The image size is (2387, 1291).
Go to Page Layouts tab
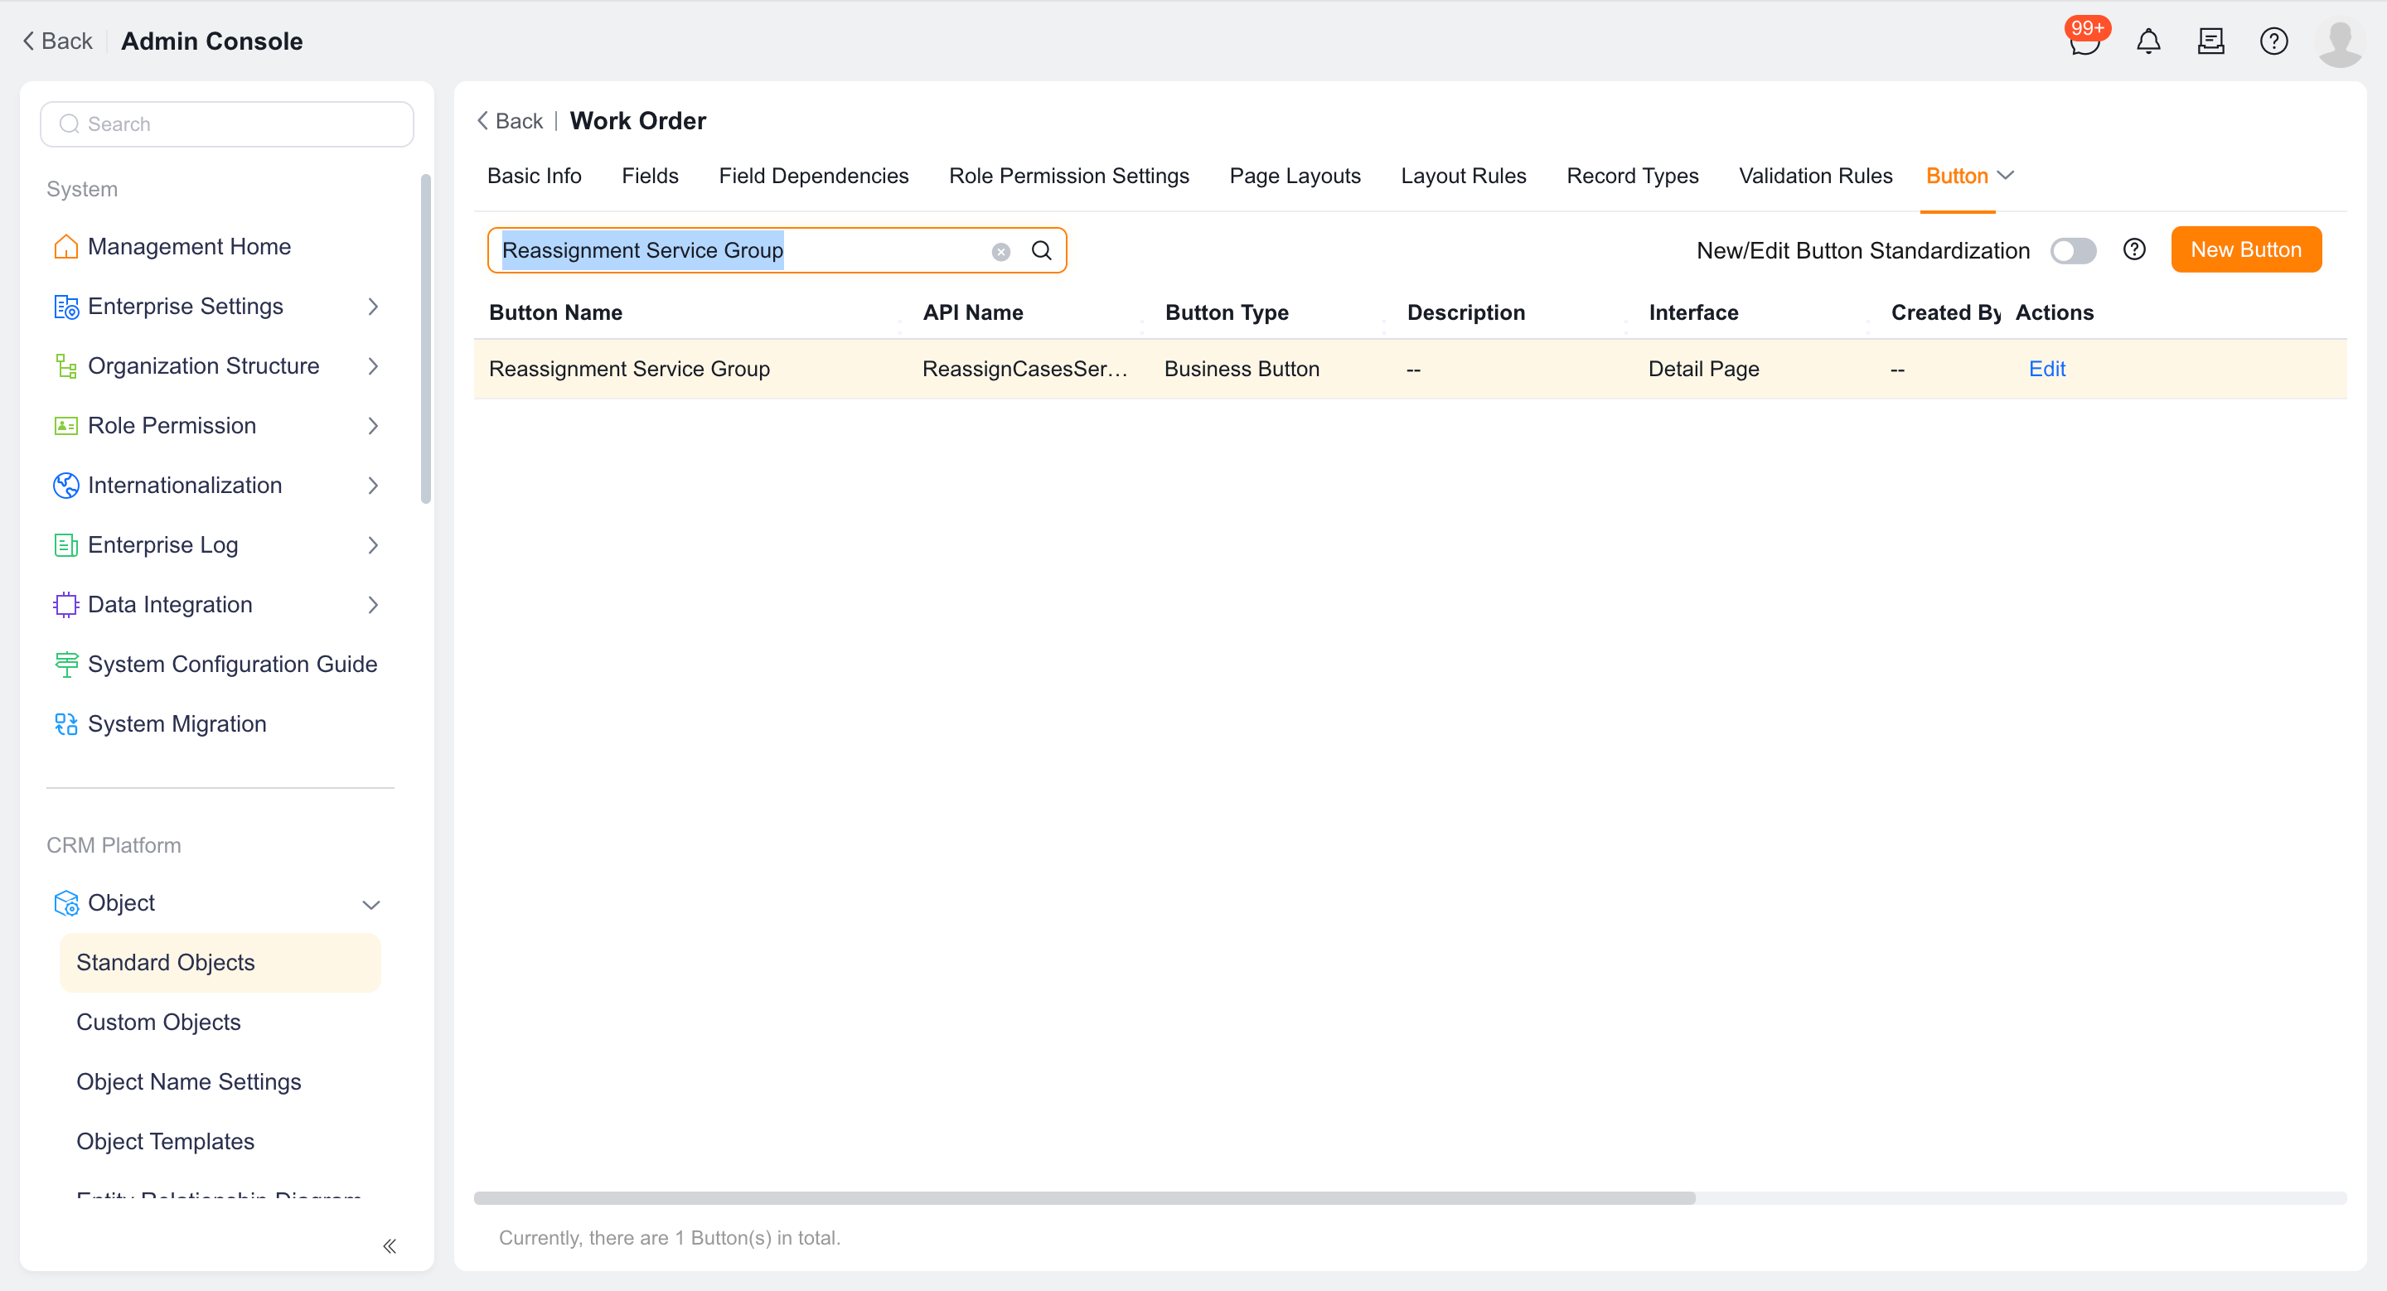pos(1295,176)
